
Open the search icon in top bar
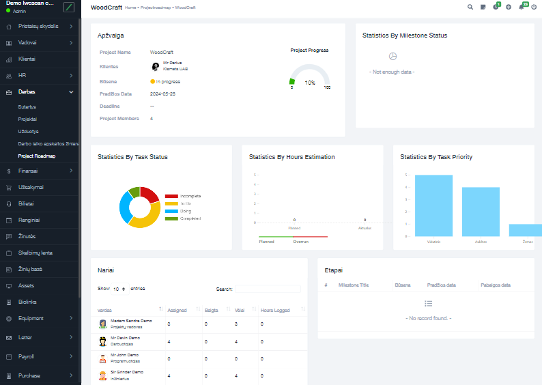tap(470, 7)
